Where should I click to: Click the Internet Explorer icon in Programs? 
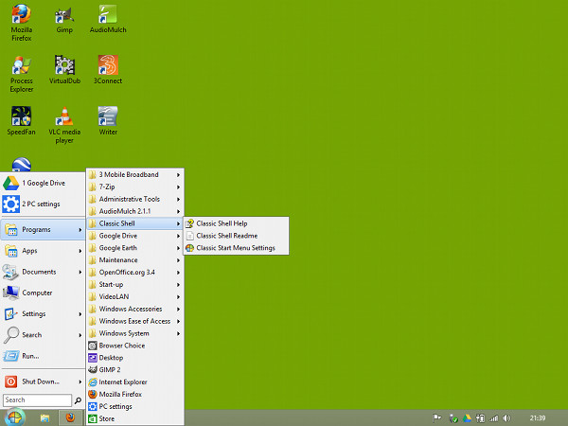click(x=93, y=382)
